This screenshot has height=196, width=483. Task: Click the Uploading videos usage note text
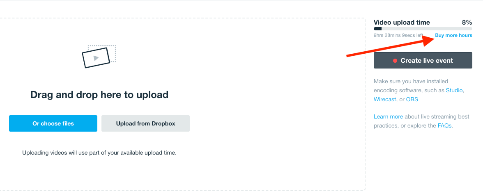point(99,153)
